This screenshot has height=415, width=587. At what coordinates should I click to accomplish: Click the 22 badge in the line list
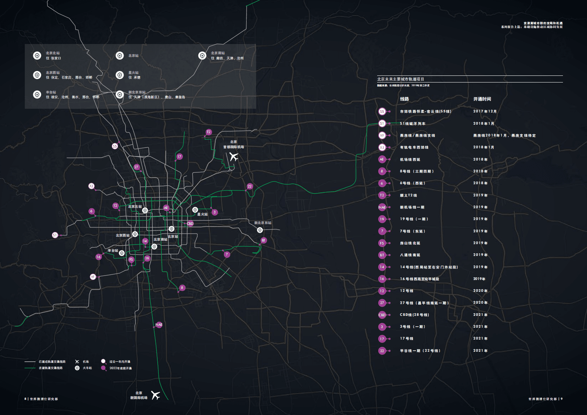pyautogui.click(x=382, y=351)
